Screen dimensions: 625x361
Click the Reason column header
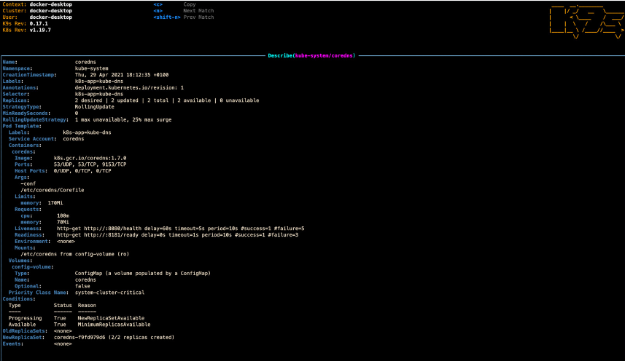pos(87,306)
